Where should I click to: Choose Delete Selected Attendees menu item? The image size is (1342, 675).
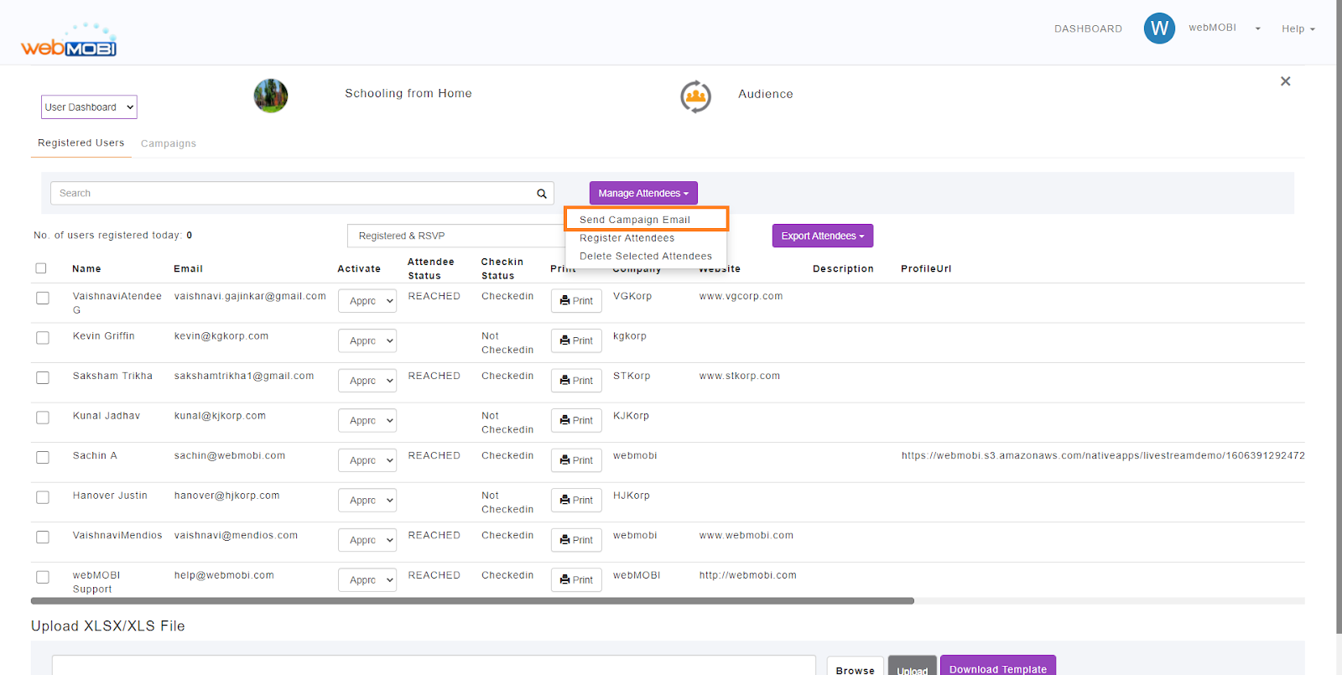pos(646,257)
